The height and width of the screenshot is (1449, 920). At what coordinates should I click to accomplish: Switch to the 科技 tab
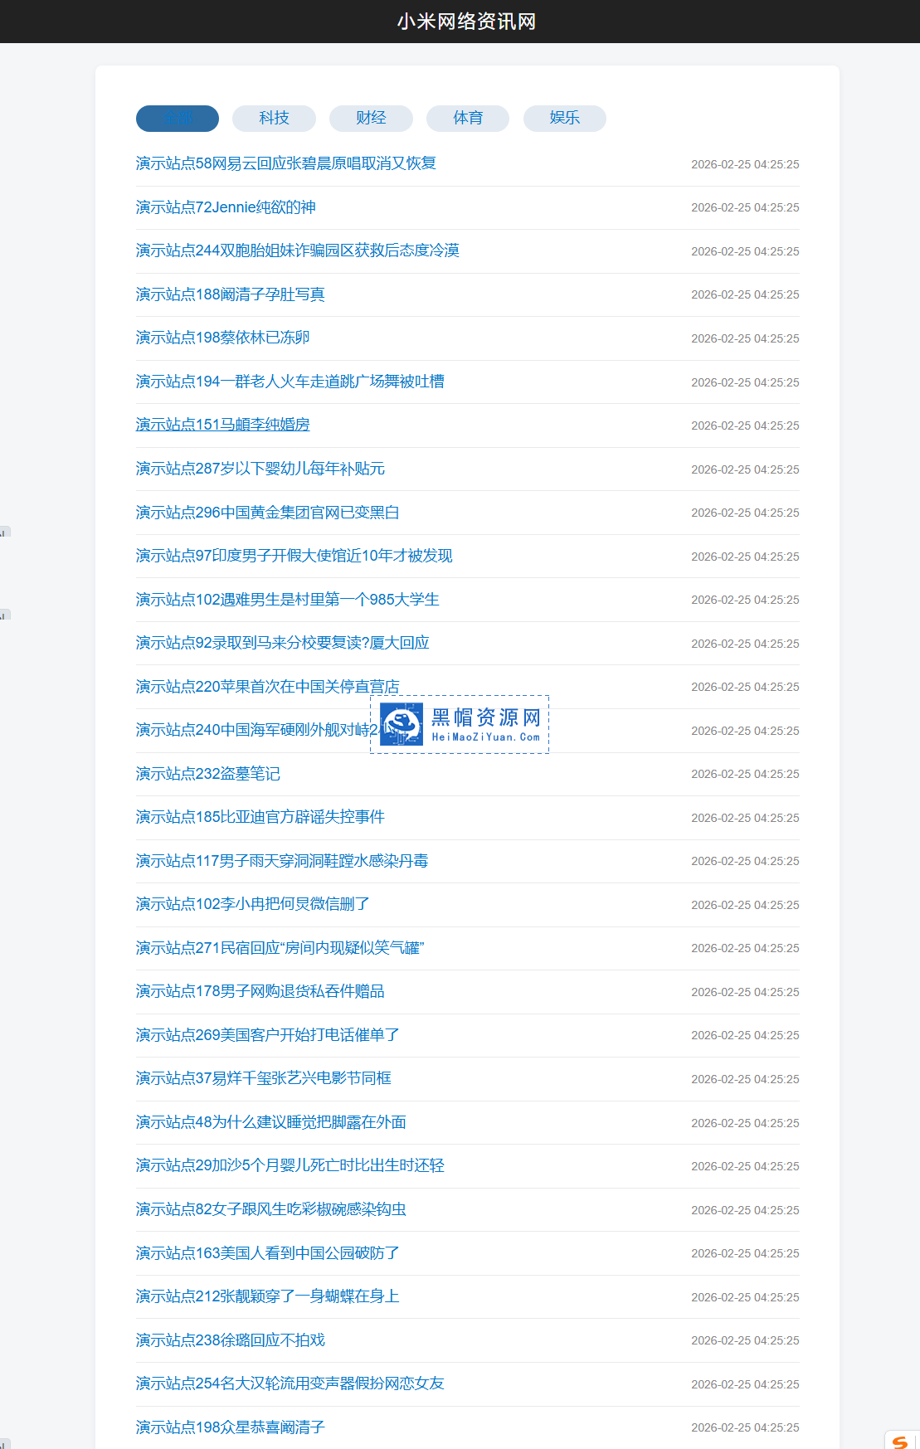(274, 118)
